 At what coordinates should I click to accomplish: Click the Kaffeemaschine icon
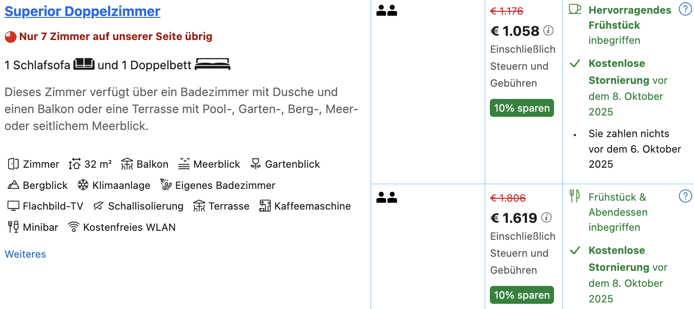pos(265,206)
